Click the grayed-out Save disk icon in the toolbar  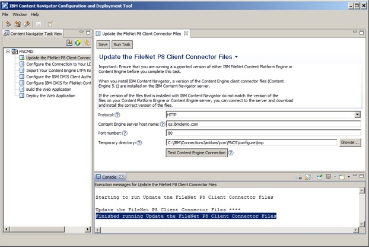(x=39, y=24)
